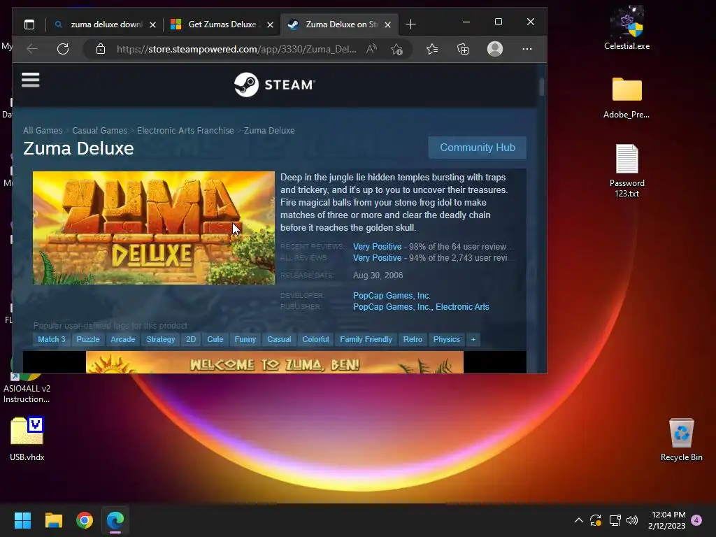716x537 pixels.
Task: Select ASIO4ALL v2 Instruction shortcut
Action: (27, 387)
